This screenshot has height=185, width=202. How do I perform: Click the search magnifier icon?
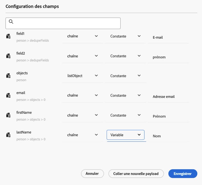[11, 22]
